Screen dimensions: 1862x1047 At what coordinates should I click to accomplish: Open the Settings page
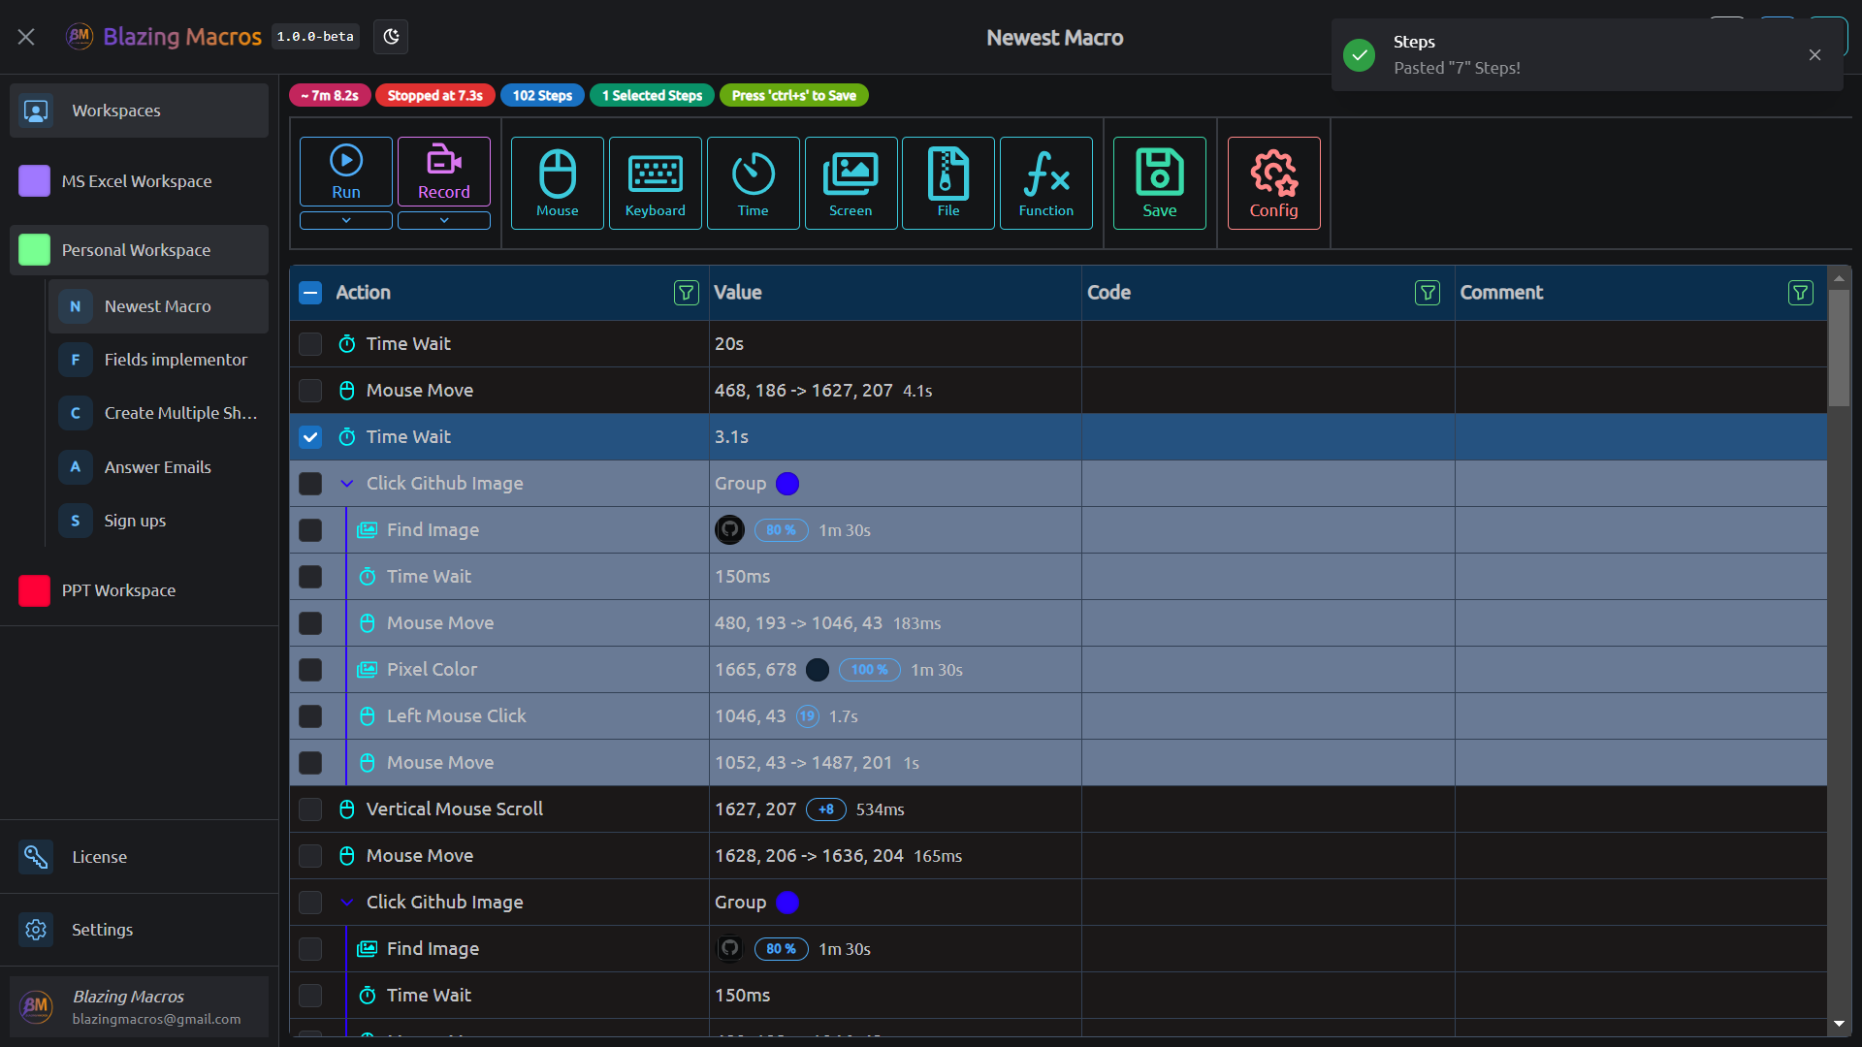[140, 930]
